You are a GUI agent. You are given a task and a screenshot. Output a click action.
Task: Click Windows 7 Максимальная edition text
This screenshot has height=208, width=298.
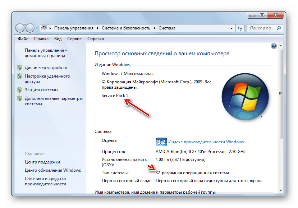(128, 74)
